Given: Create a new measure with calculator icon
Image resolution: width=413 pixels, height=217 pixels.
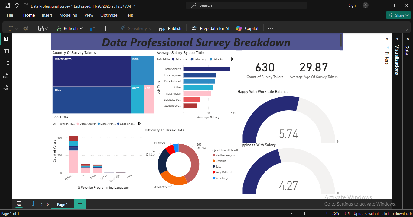Looking at the screenshot, I should point(107,28).
